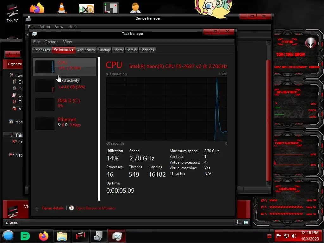Switch to Users tab
The image size is (324, 243).
tap(118, 50)
